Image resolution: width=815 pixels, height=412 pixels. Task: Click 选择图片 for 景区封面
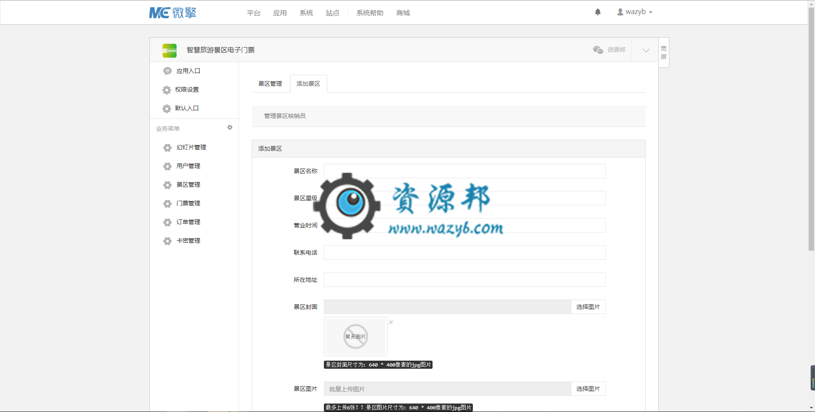point(588,307)
